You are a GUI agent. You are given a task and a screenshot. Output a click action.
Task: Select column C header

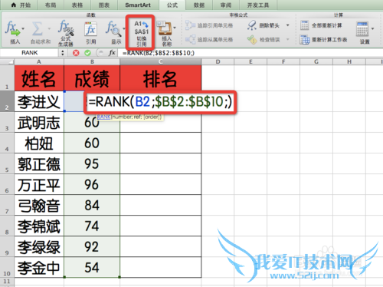coord(161,61)
